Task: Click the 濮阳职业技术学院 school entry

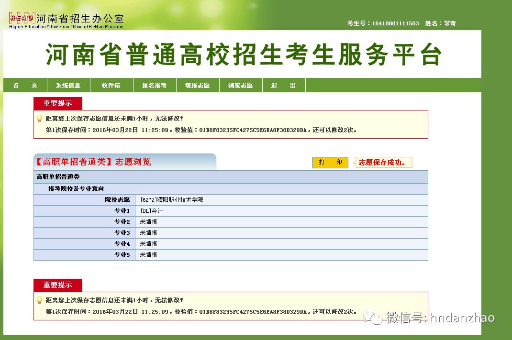Action: [172, 200]
